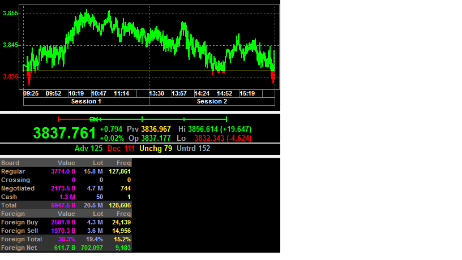Click the low value 3832.343 (-4.624)
The height and width of the screenshot is (260, 462).
click(223, 138)
